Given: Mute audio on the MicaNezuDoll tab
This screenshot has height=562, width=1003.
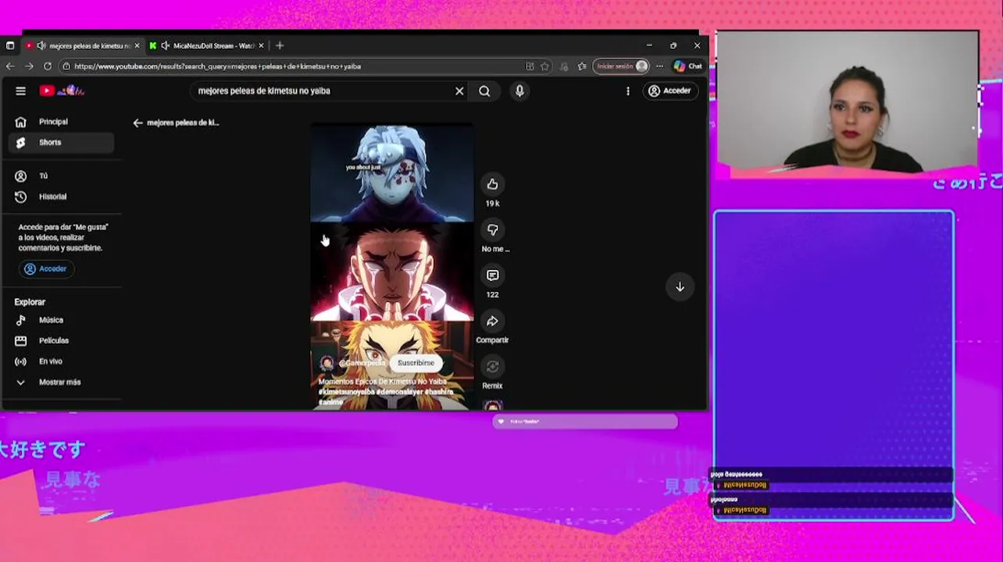Looking at the screenshot, I should [165, 46].
